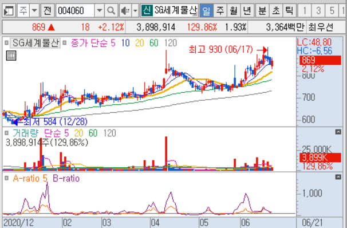Click the window layout icon at top-left
This screenshot has width=347, height=228.
tap(9, 10)
